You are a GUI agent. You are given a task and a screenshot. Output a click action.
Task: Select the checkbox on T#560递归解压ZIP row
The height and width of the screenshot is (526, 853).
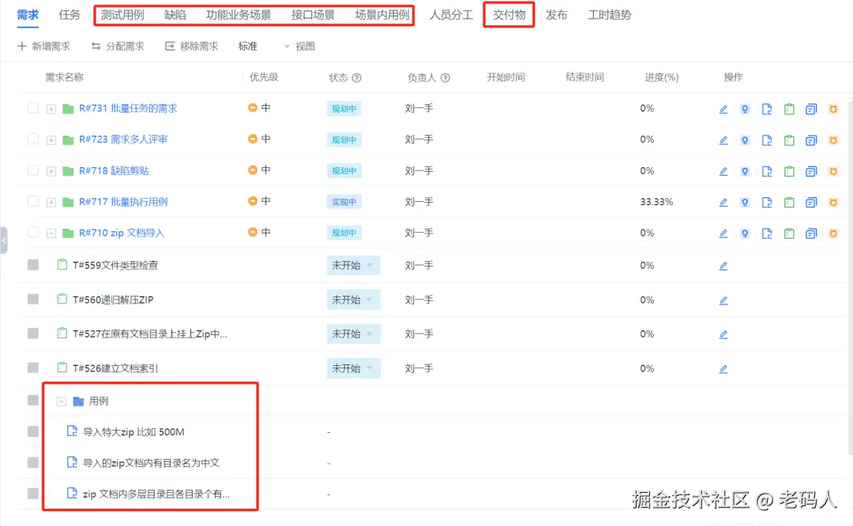point(32,300)
